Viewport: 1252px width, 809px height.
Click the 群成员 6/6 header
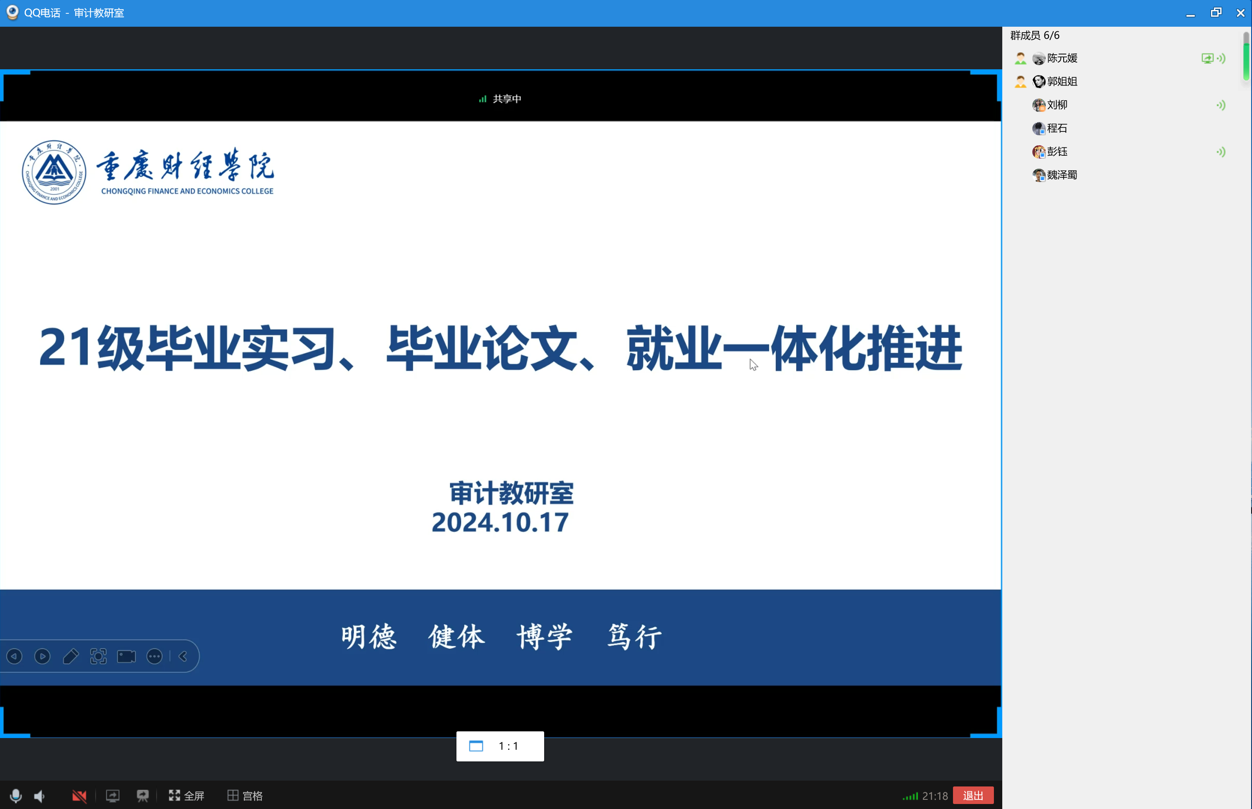tap(1034, 35)
